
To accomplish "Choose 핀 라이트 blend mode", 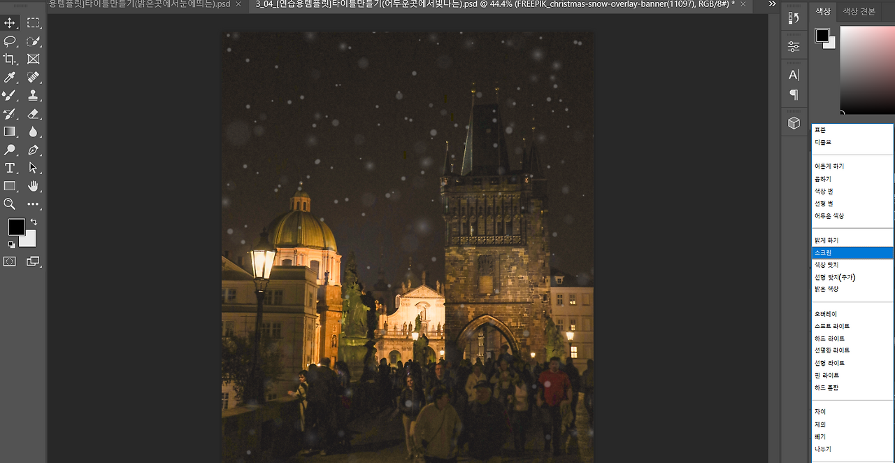I will [852, 376].
